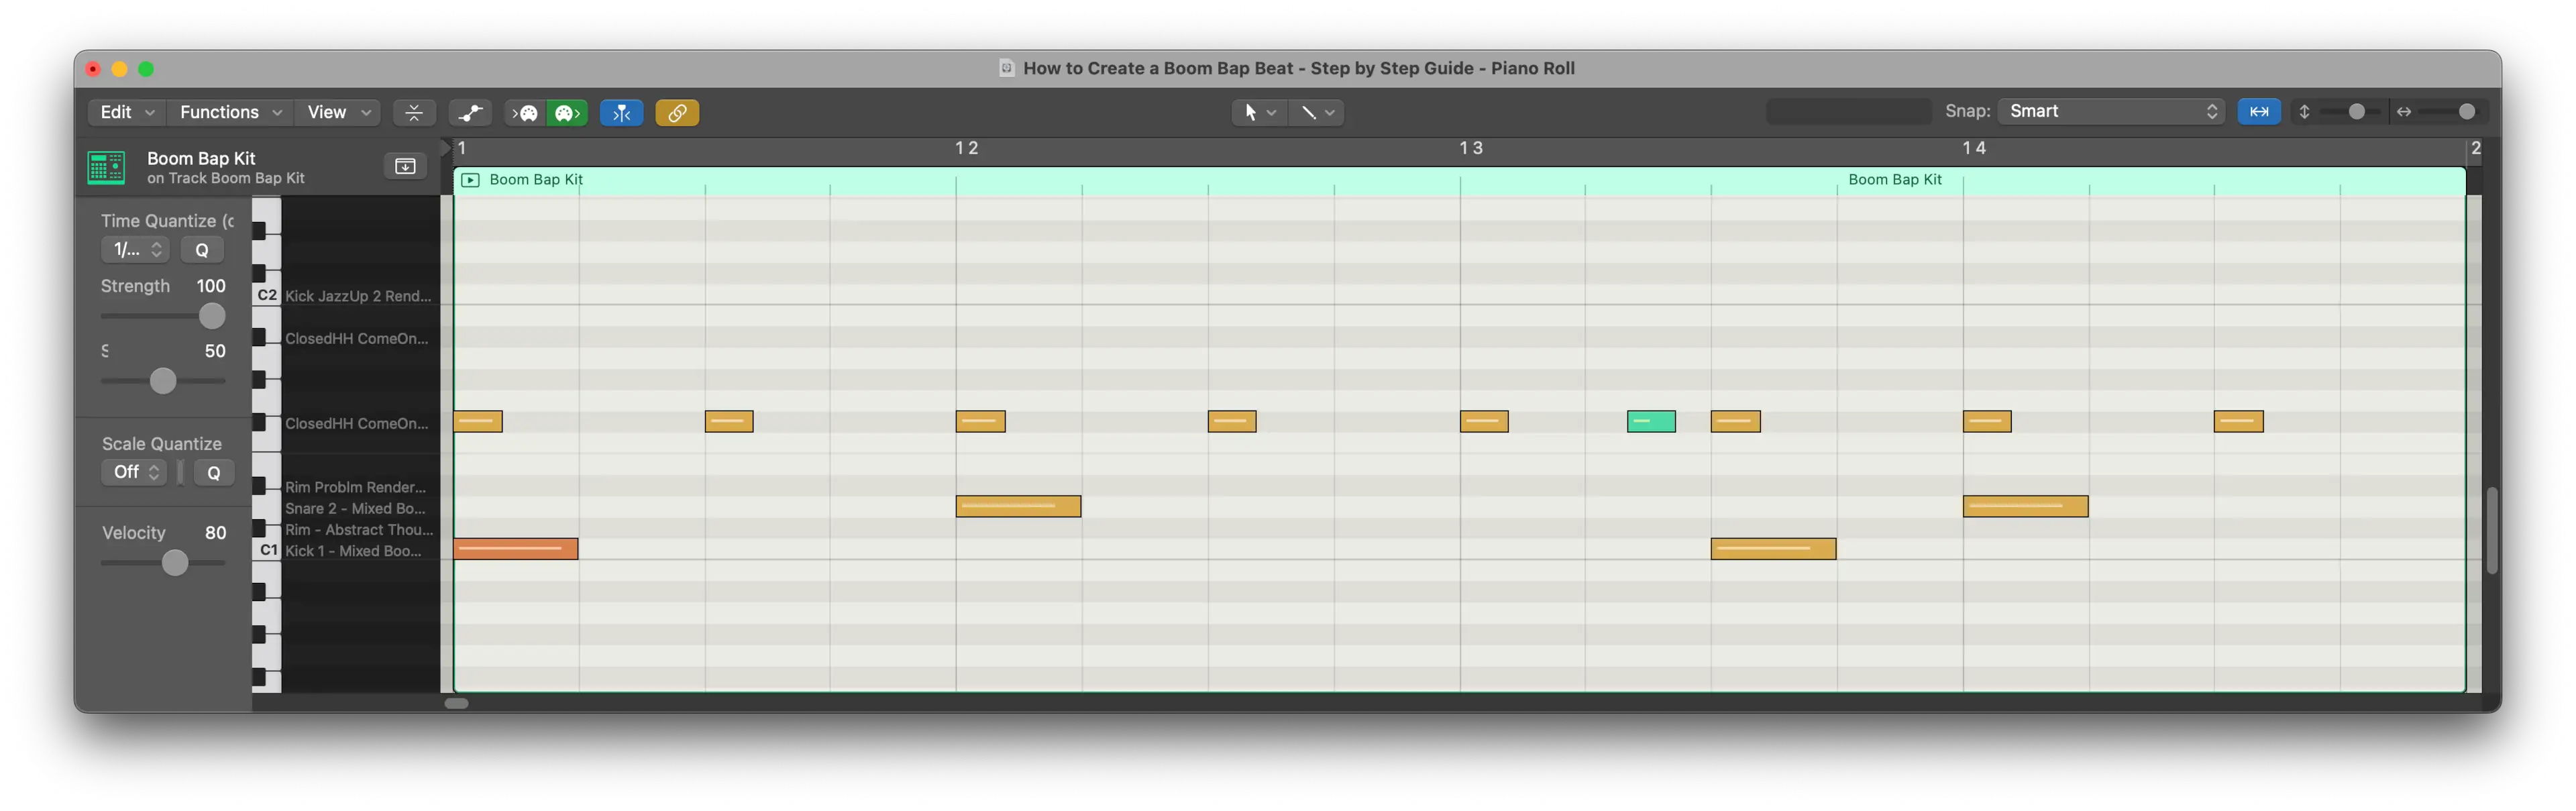Click the Time Quantize Q button

202,250
